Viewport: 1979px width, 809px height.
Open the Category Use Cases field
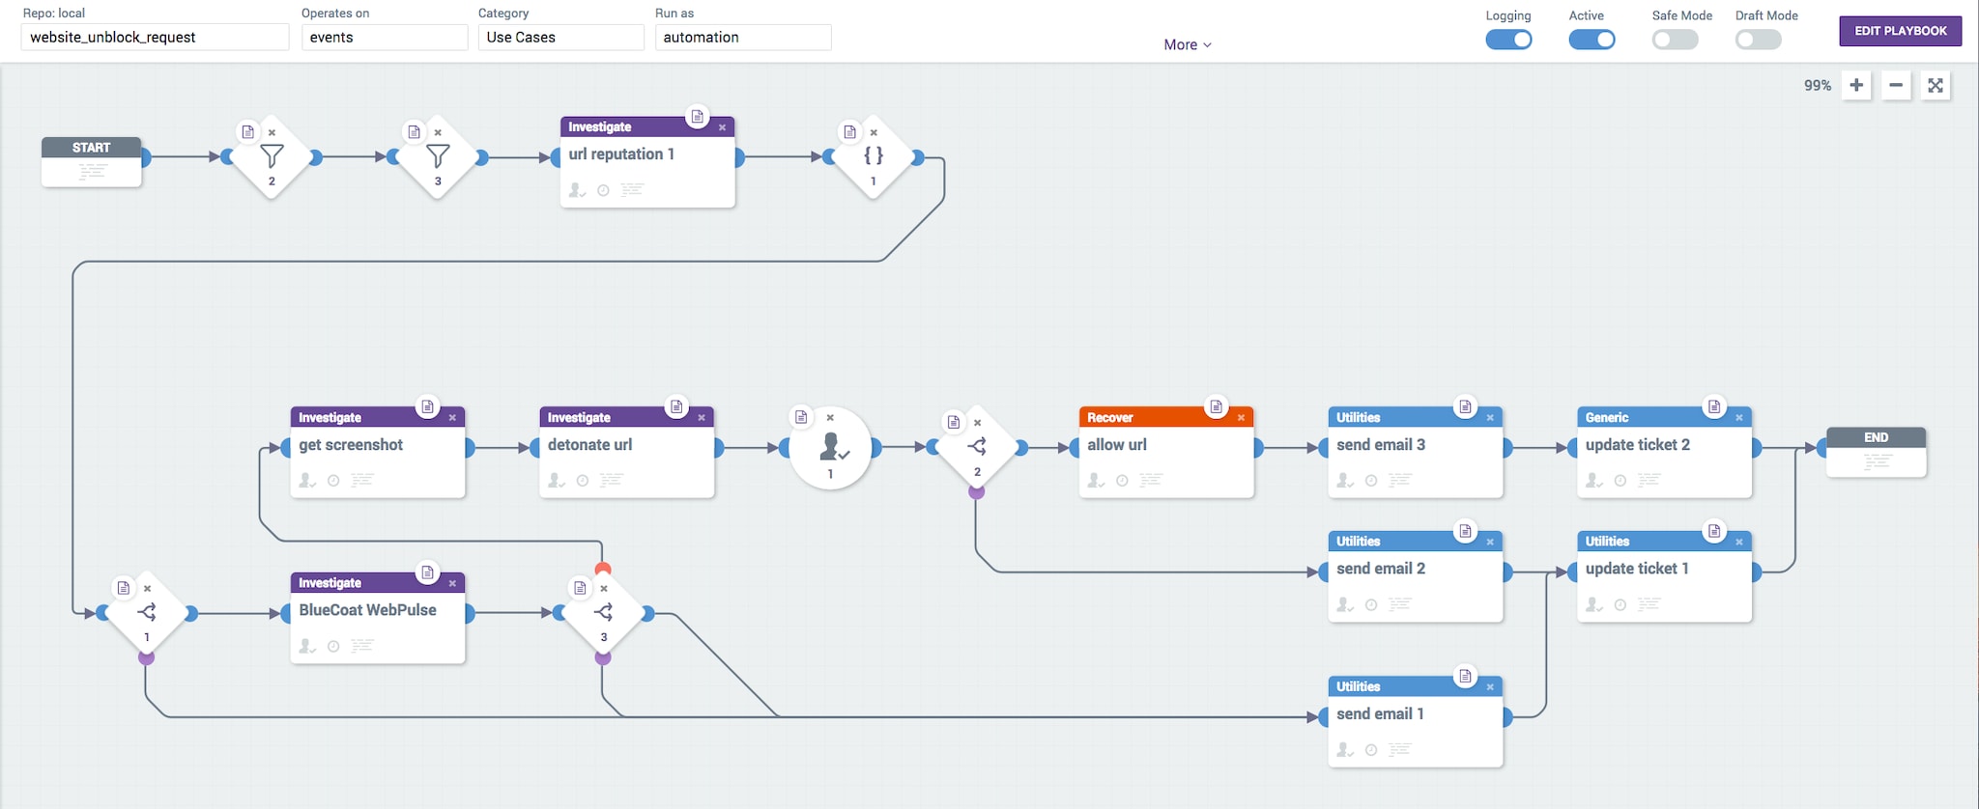click(x=561, y=37)
